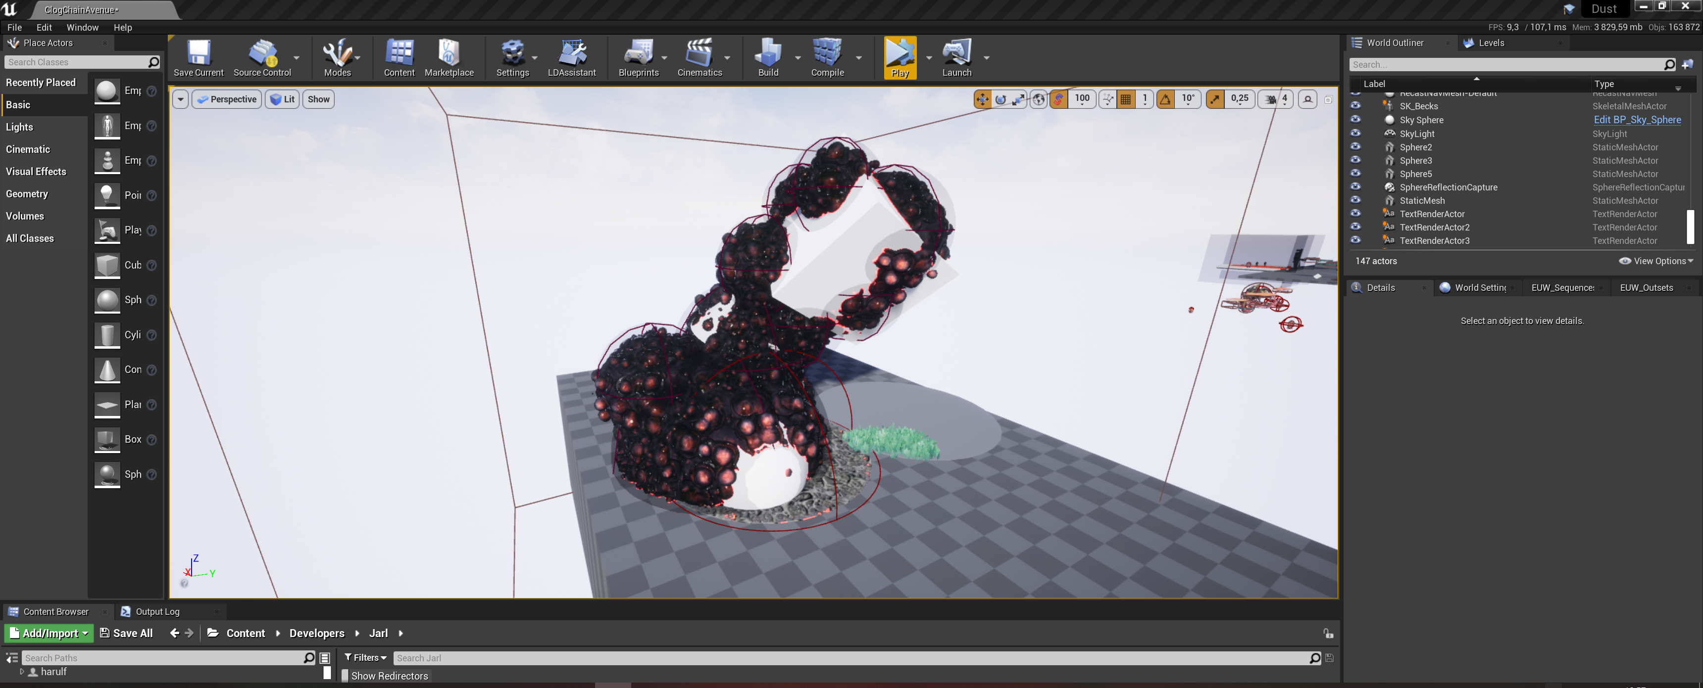Screen dimensions: 1703x688
Task: Click the Edit BP_Sky_Sphere link
Action: point(1637,120)
